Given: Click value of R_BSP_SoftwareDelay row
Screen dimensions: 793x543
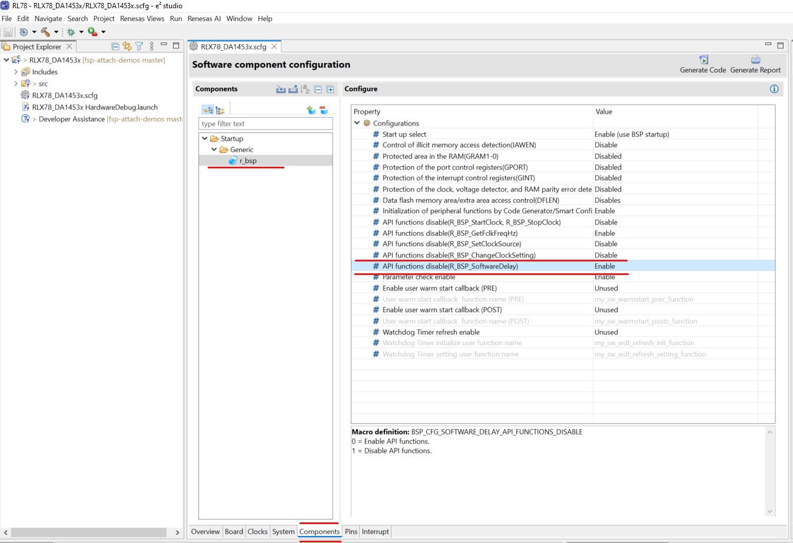Looking at the screenshot, I should pos(605,266).
